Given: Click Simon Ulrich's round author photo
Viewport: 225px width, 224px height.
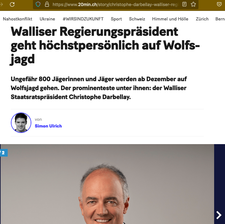Looking at the screenshot, I should tap(21, 123).
